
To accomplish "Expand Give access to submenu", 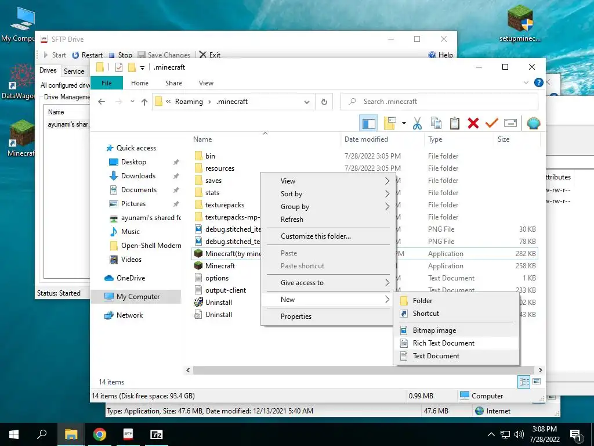I will pos(328,283).
